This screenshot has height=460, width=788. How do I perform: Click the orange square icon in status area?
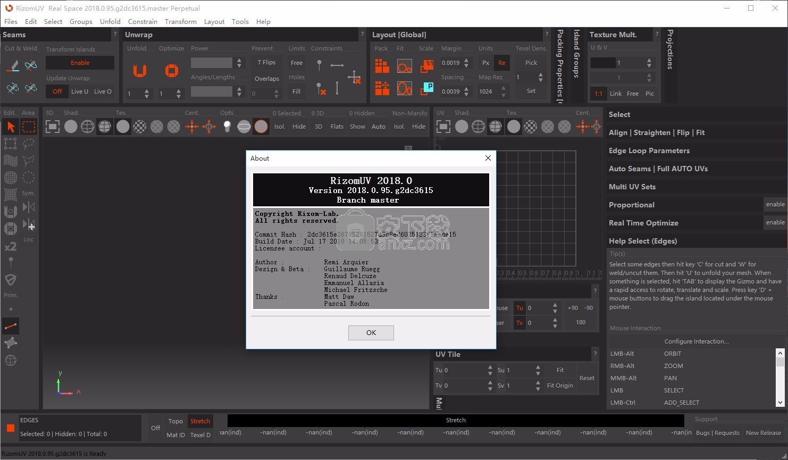(11, 428)
